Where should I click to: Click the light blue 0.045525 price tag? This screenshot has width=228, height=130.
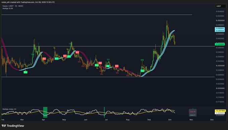220,31
